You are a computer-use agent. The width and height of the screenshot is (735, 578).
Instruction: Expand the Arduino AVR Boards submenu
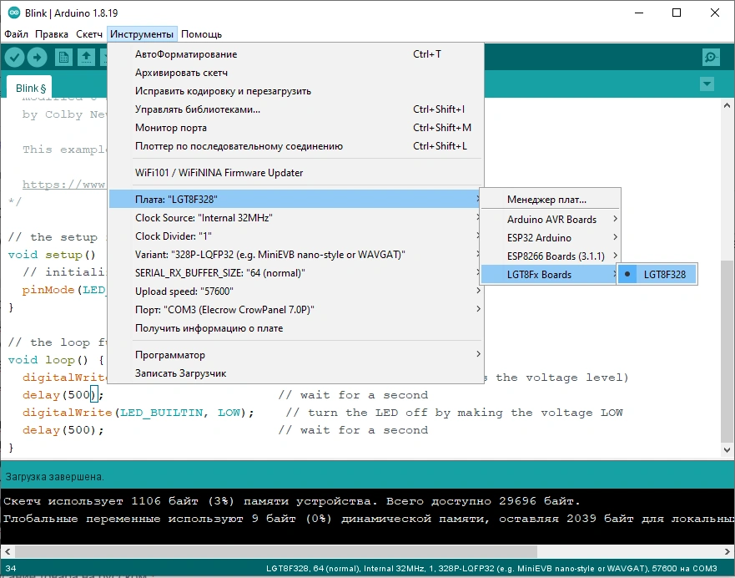551,219
